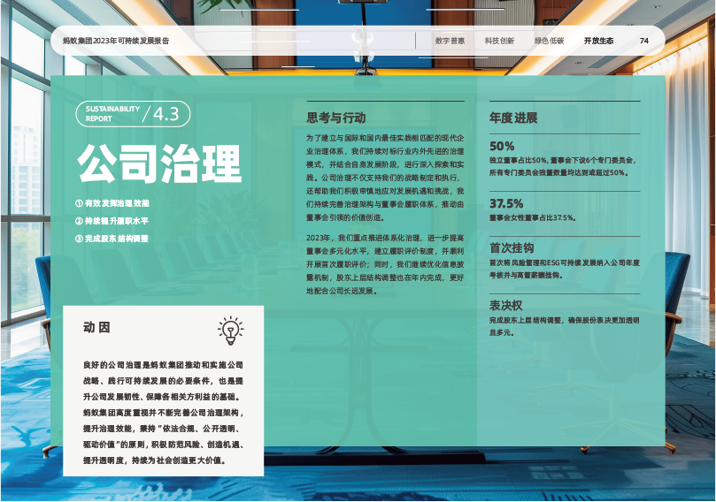
Task: Click the 37.5% statistic heading
Action: point(506,203)
